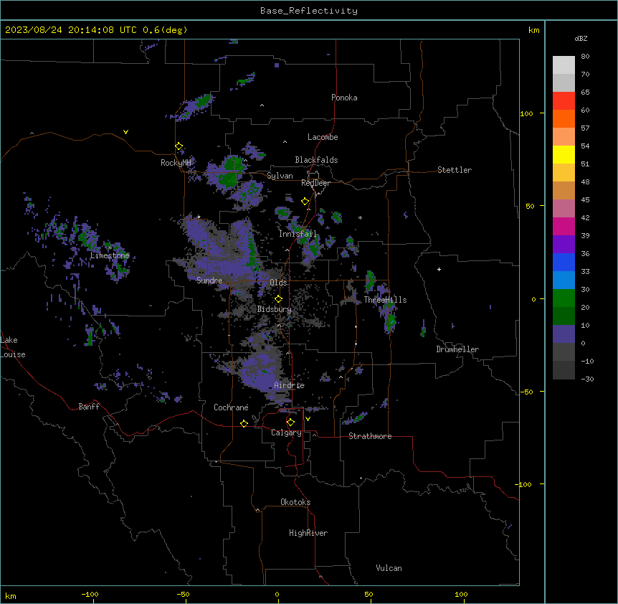Click the asterisk marker above Limestone label
The image size is (618, 604).
tap(110, 247)
